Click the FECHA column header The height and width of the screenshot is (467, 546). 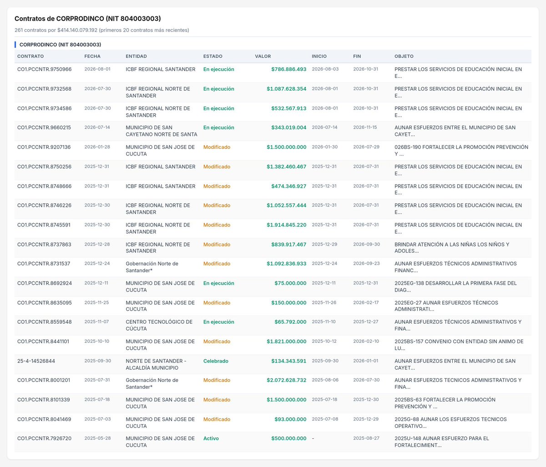(x=92, y=56)
